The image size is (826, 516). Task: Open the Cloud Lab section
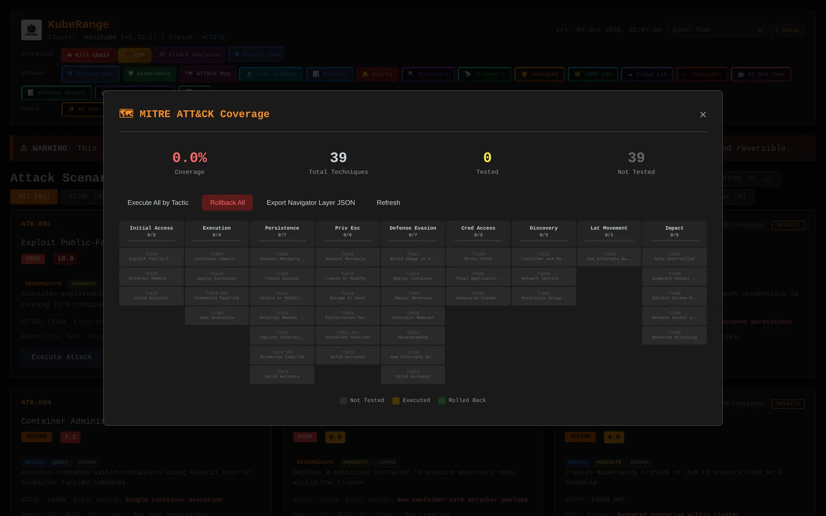point(647,74)
